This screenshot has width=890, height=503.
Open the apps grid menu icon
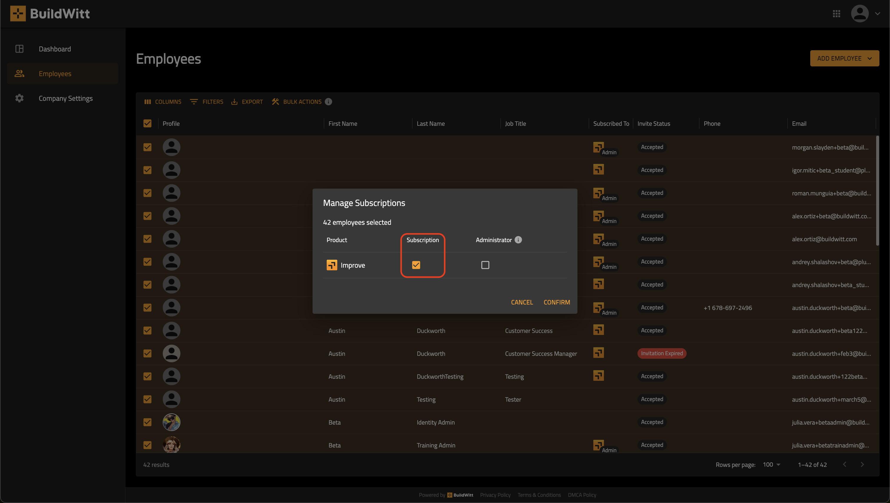click(x=836, y=14)
